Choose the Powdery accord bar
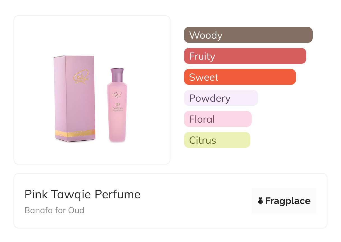341x242 pixels. 221,98
